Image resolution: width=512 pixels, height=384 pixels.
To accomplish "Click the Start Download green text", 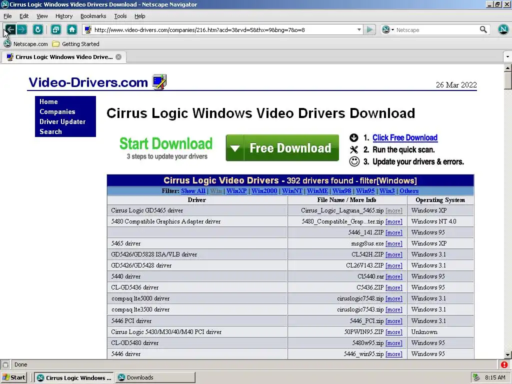I will (166, 143).
